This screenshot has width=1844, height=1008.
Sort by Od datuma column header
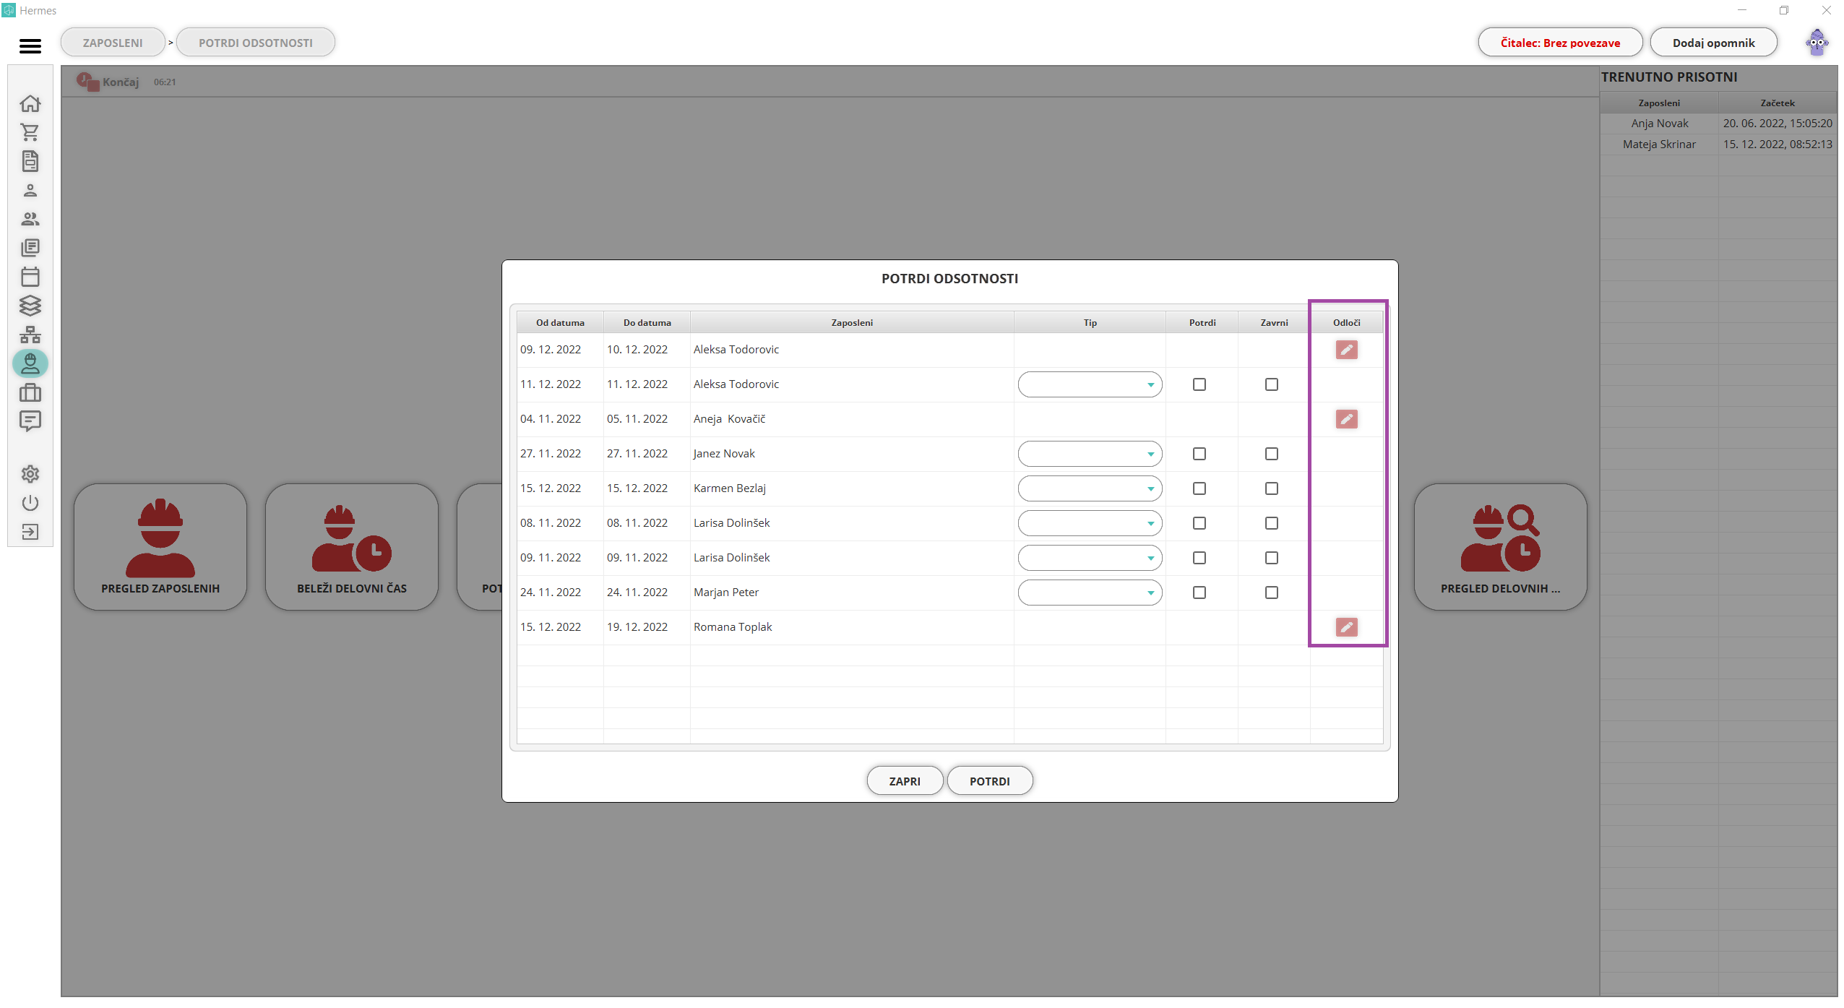click(x=560, y=322)
